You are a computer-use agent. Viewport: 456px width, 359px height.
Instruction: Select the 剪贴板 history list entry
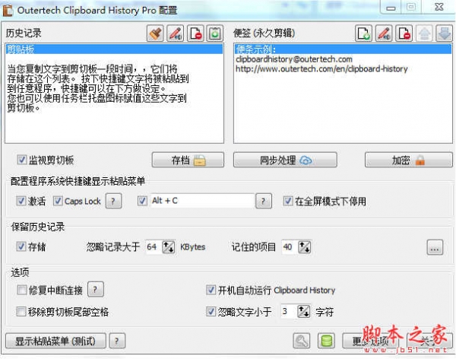pyautogui.click(x=114, y=49)
